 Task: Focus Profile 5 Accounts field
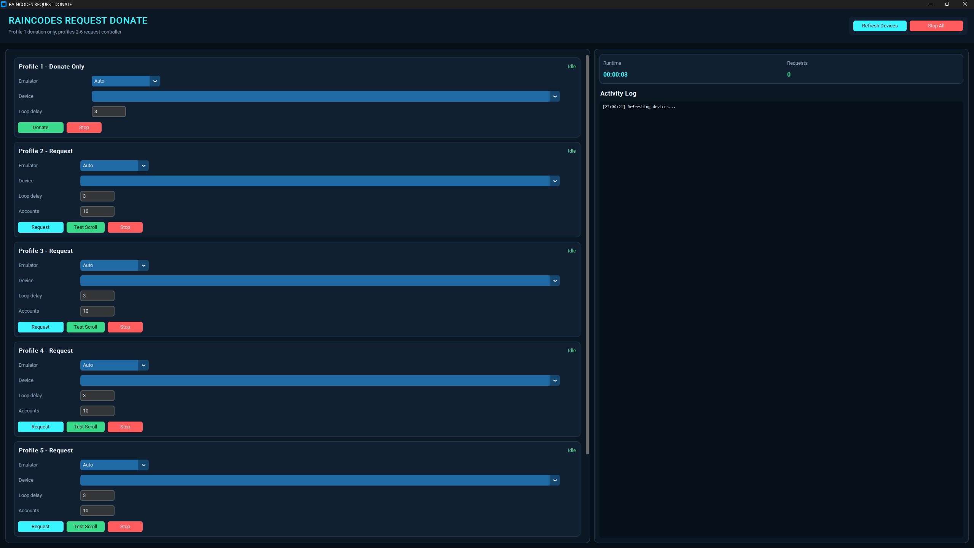[97, 511]
